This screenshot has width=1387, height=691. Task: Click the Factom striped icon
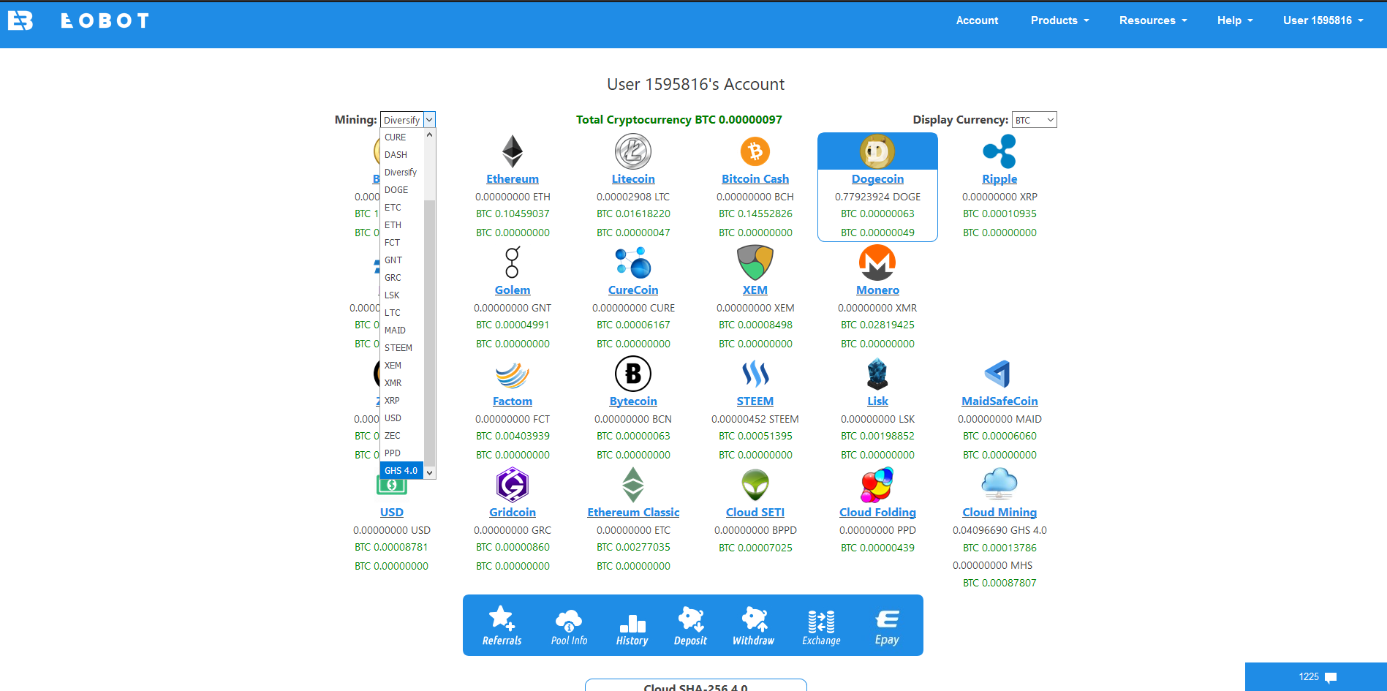pyautogui.click(x=513, y=374)
